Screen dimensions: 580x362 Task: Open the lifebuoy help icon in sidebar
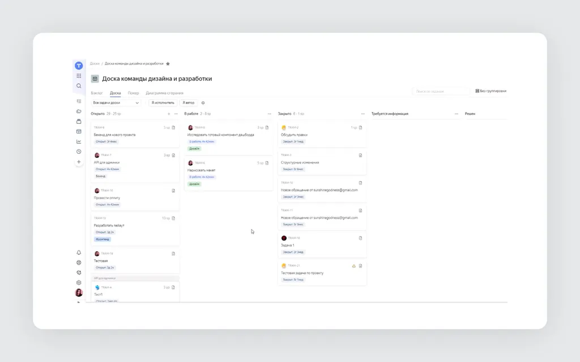(79, 262)
